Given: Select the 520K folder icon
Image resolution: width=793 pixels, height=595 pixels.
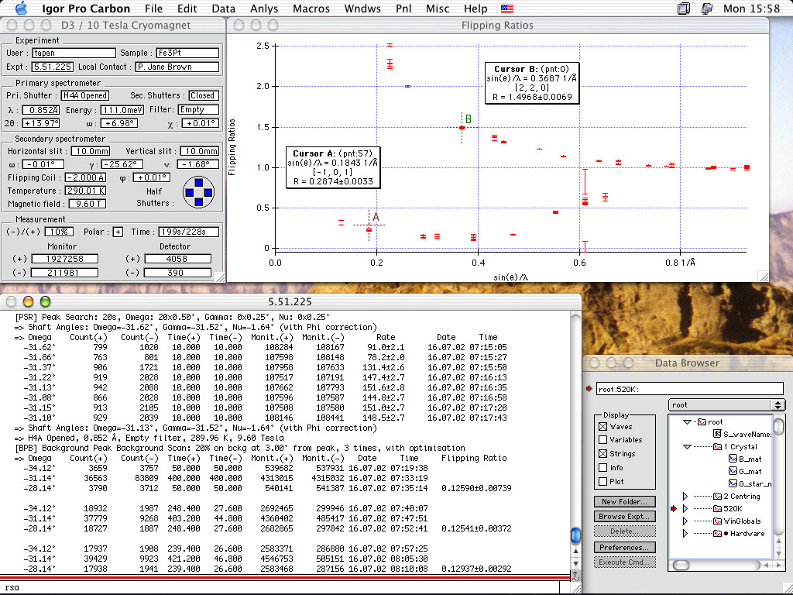Looking at the screenshot, I should tap(717, 508).
